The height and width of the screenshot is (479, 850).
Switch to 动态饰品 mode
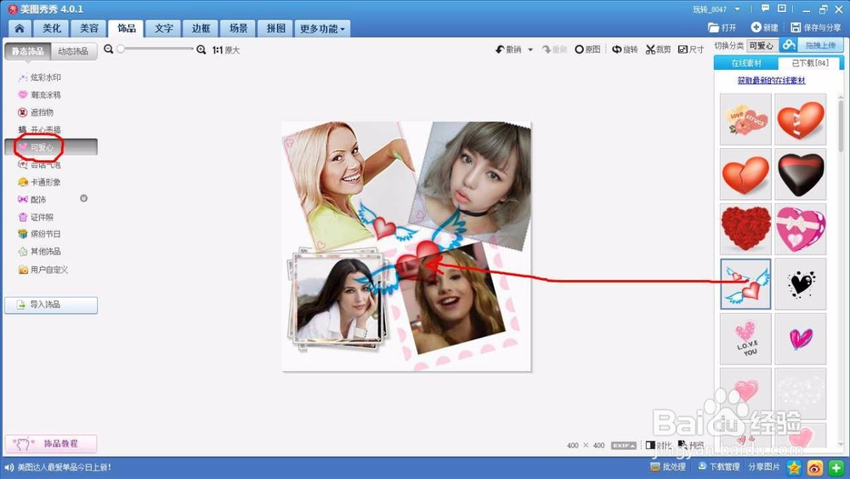pyautogui.click(x=73, y=51)
